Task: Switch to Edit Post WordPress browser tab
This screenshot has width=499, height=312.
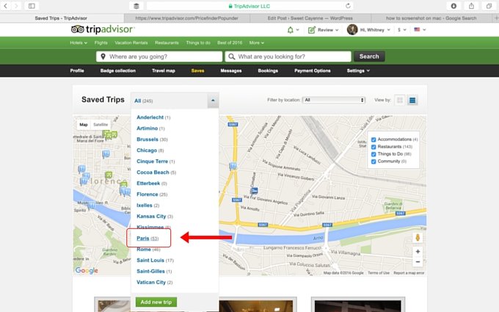Action: pos(310,18)
